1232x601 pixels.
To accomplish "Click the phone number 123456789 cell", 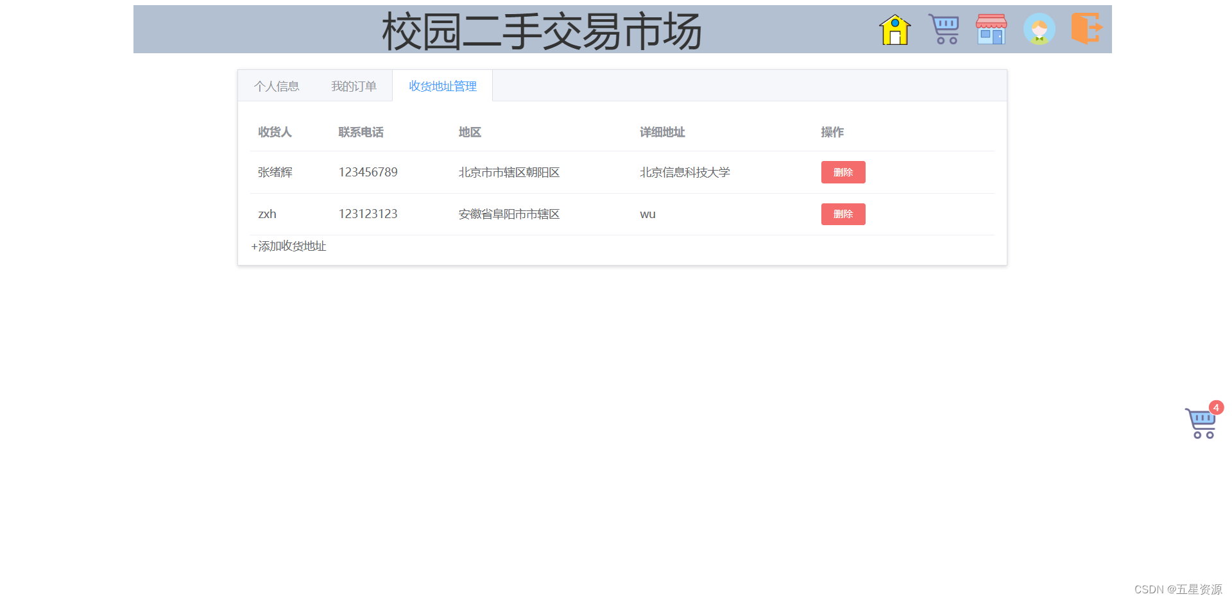I will (368, 172).
